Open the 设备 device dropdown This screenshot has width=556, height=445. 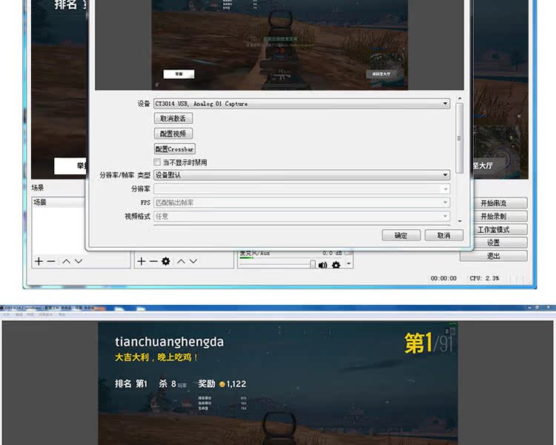pos(302,104)
